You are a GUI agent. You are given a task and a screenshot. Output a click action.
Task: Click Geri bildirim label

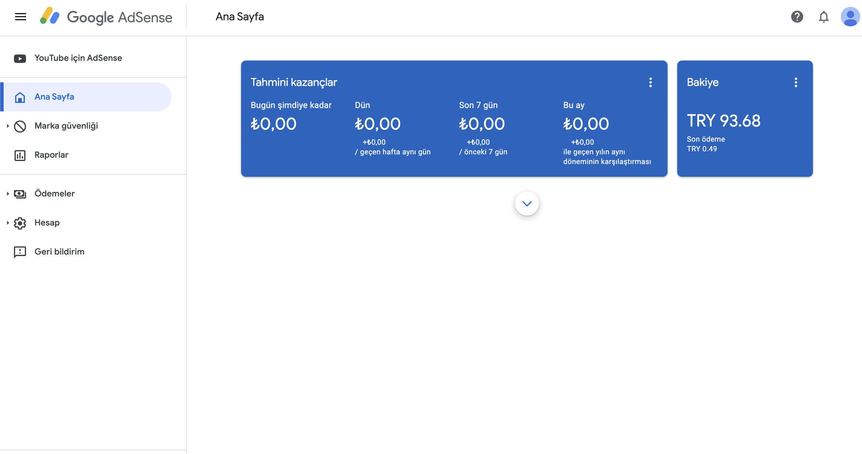pyautogui.click(x=59, y=252)
